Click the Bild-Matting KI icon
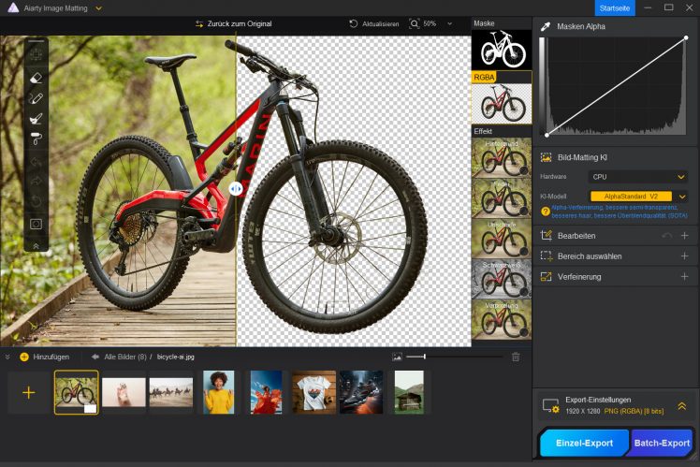Viewport: 700px width, 467px height. (546, 157)
